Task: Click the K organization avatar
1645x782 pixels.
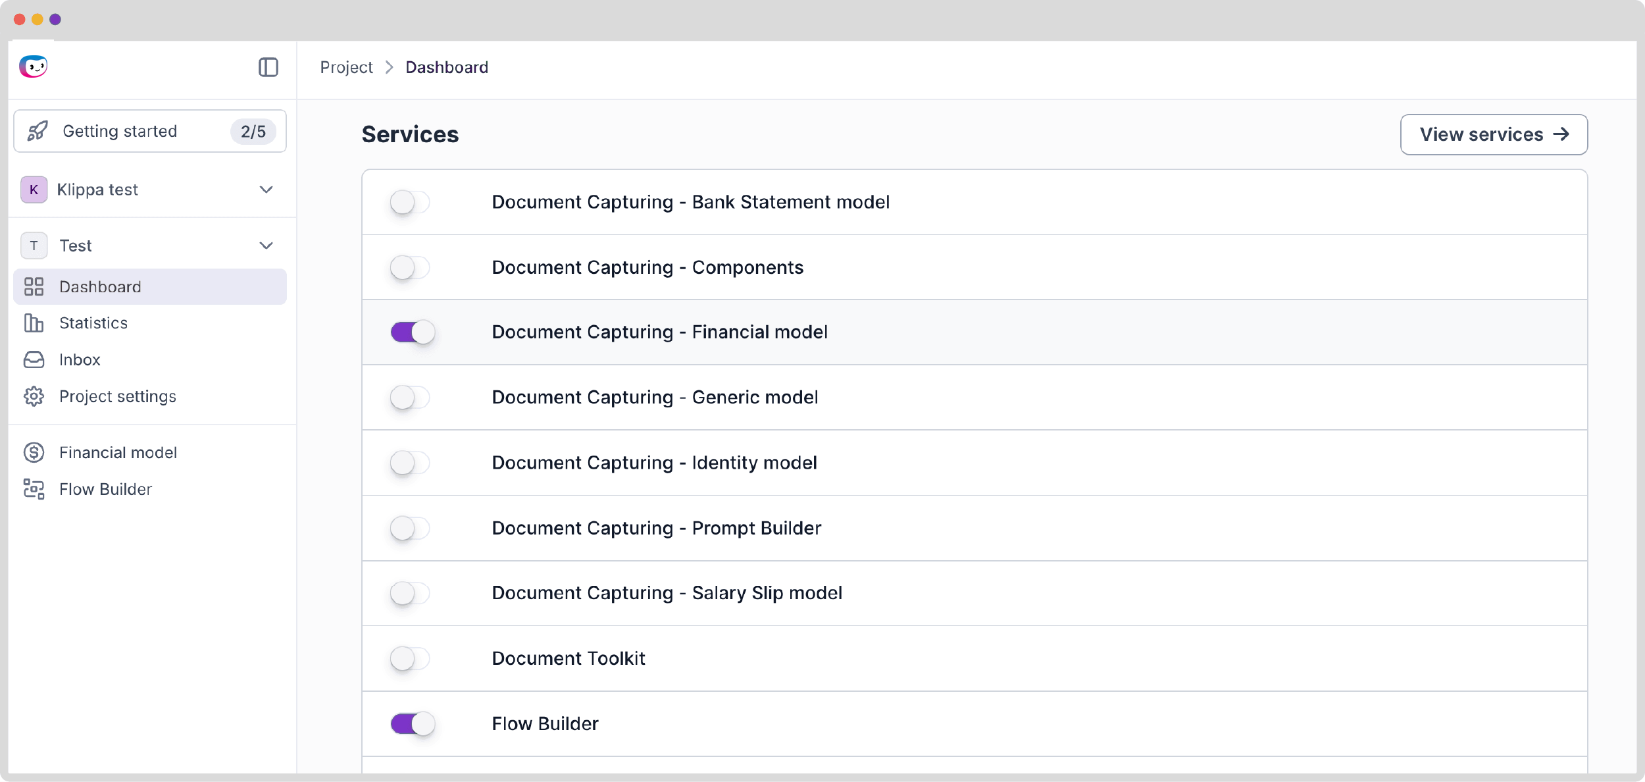Action: coord(34,190)
